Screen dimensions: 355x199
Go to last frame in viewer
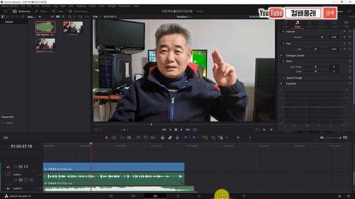(x=188, y=130)
